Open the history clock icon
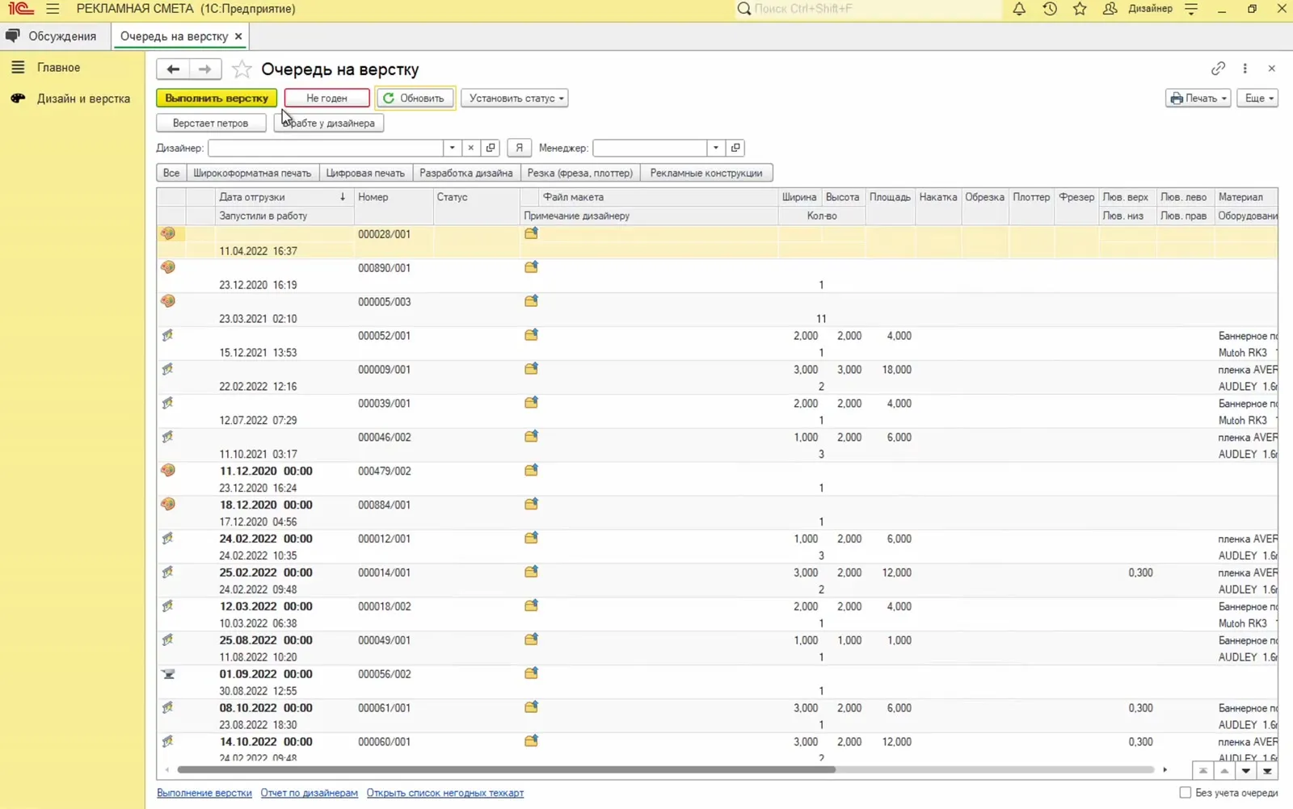Viewport: 1293px width, 809px height. (x=1050, y=9)
